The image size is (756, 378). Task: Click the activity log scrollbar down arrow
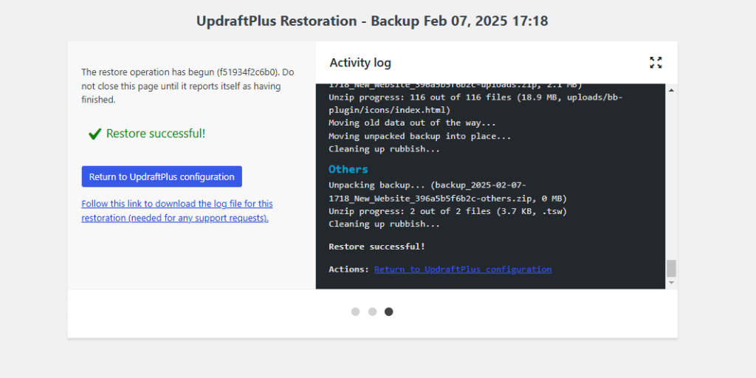pos(671,283)
